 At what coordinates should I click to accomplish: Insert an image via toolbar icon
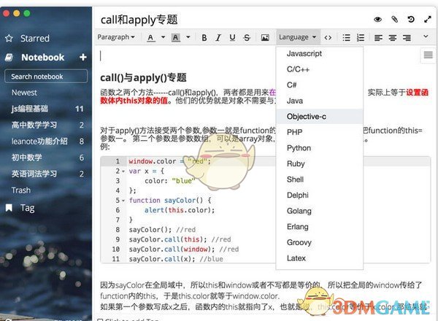click(265, 37)
